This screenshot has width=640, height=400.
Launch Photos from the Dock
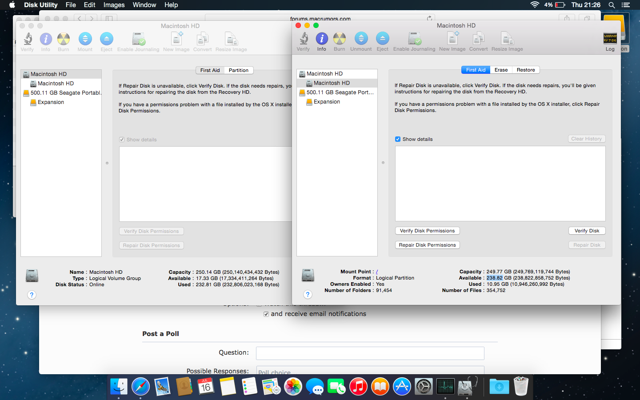pyautogui.click(x=293, y=387)
